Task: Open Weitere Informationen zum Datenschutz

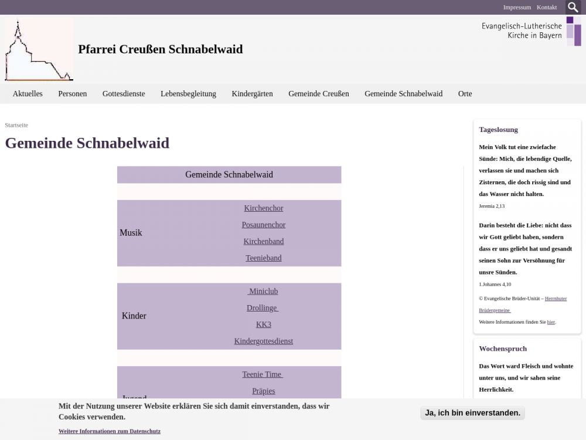Action: [x=109, y=431]
